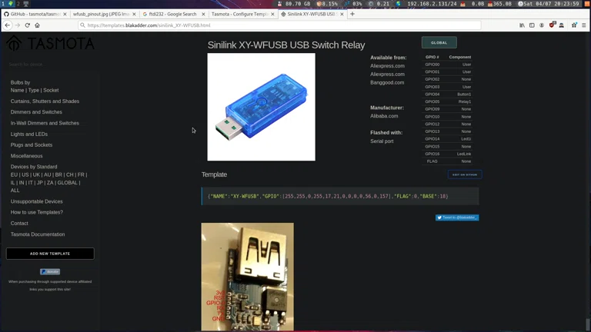The image size is (591, 332).
Task: Open Bulbs by Name link
Action: [x=17, y=91]
